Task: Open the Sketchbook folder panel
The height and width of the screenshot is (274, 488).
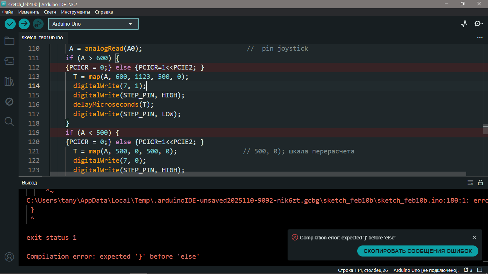Action: (9, 41)
